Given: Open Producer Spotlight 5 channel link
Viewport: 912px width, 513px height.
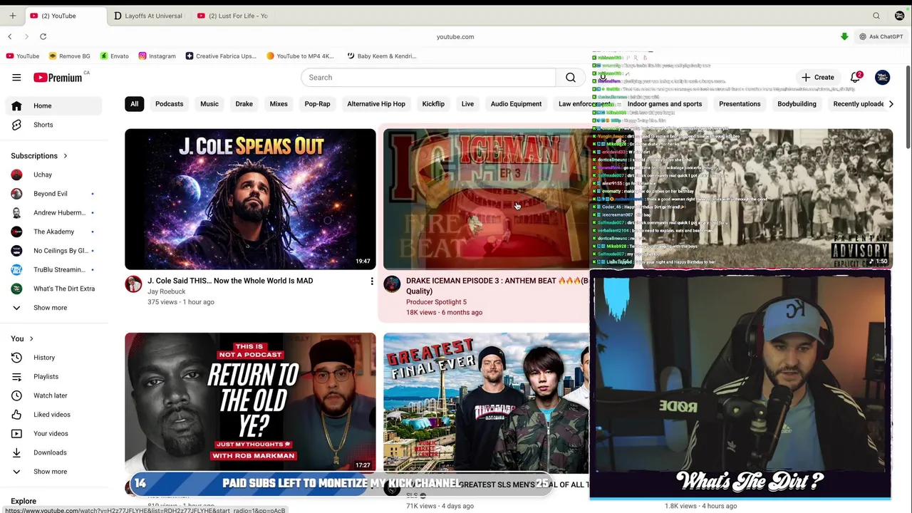Looking at the screenshot, I should pos(436,302).
